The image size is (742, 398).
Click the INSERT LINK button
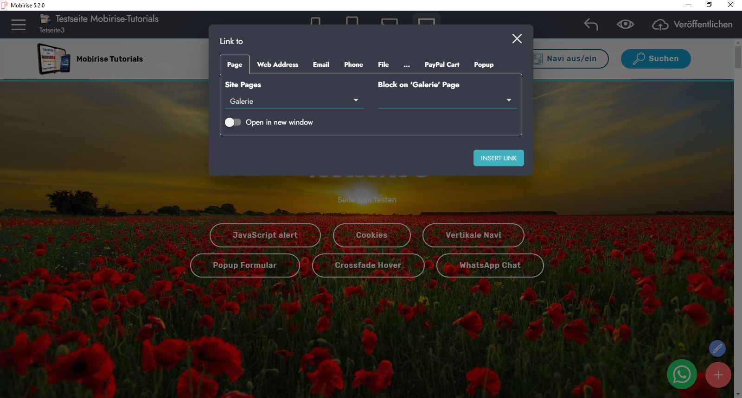pyautogui.click(x=499, y=158)
